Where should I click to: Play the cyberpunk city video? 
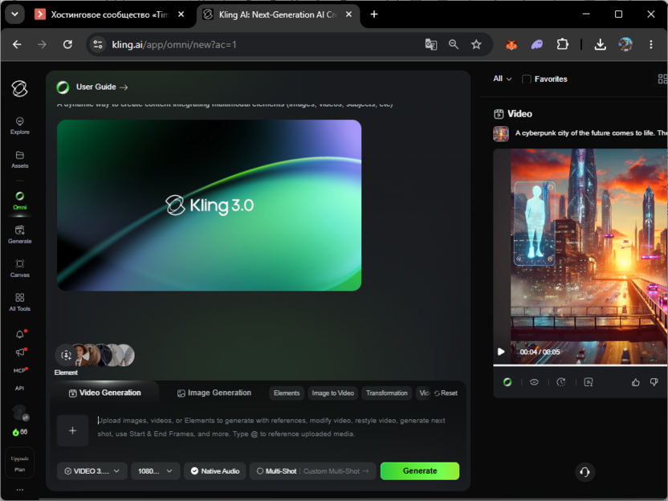(501, 352)
